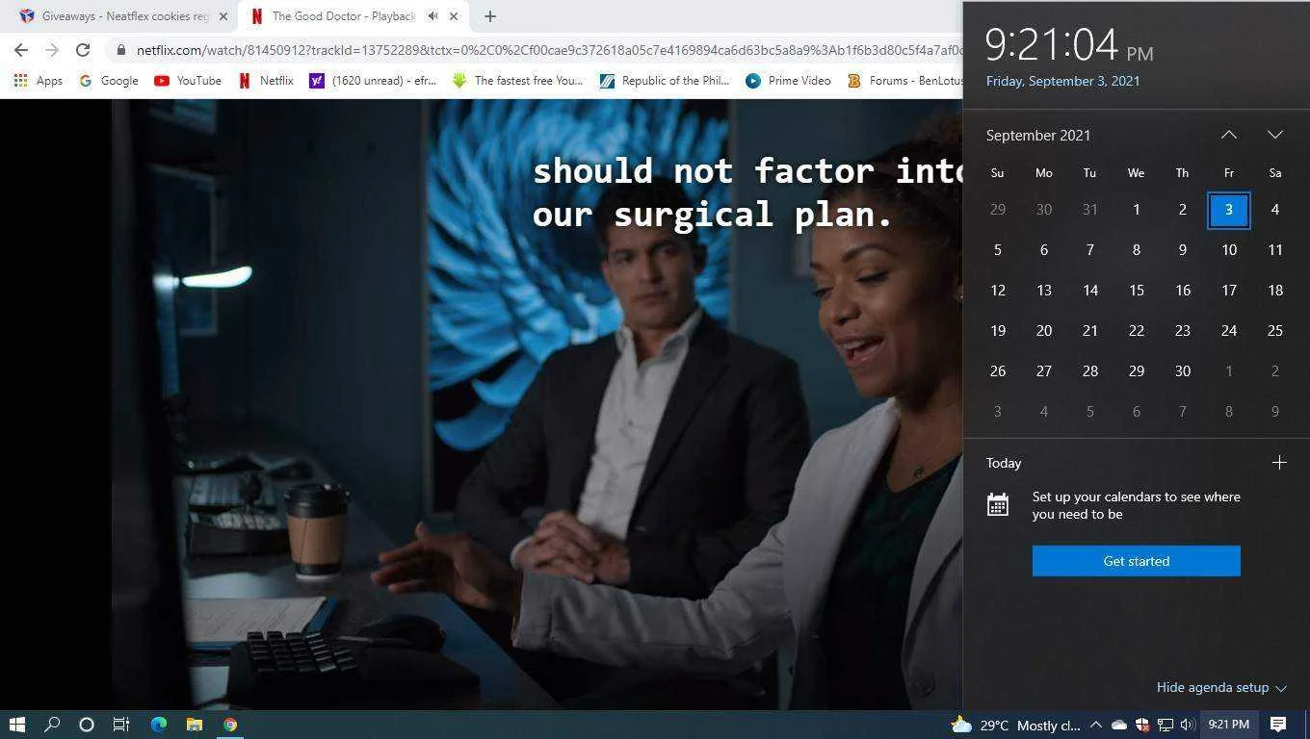Expand the September 2021 month header
Viewport: 1310px width, 739px height.
point(1038,135)
